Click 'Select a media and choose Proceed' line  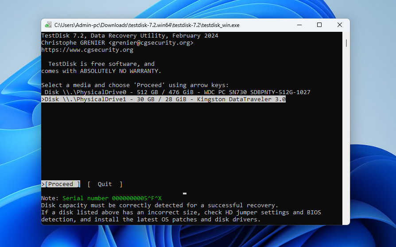[x=135, y=85]
